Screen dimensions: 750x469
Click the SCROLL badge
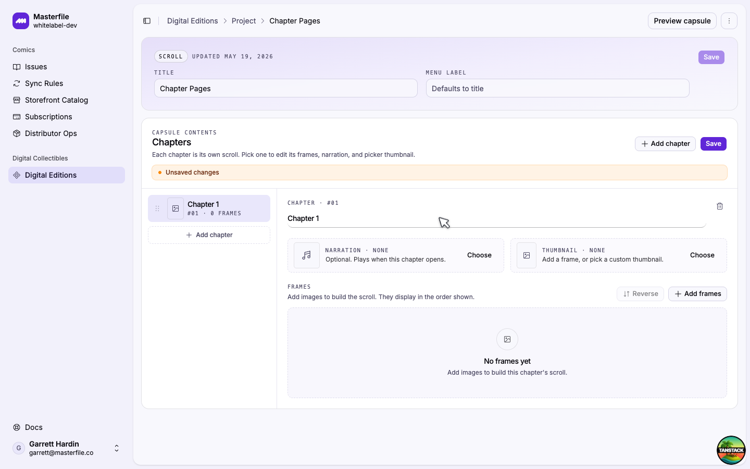click(x=171, y=56)
